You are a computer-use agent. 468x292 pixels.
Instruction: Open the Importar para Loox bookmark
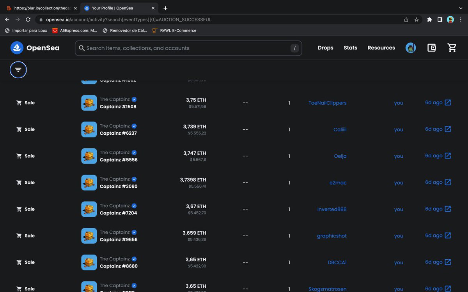pos(26,30)
